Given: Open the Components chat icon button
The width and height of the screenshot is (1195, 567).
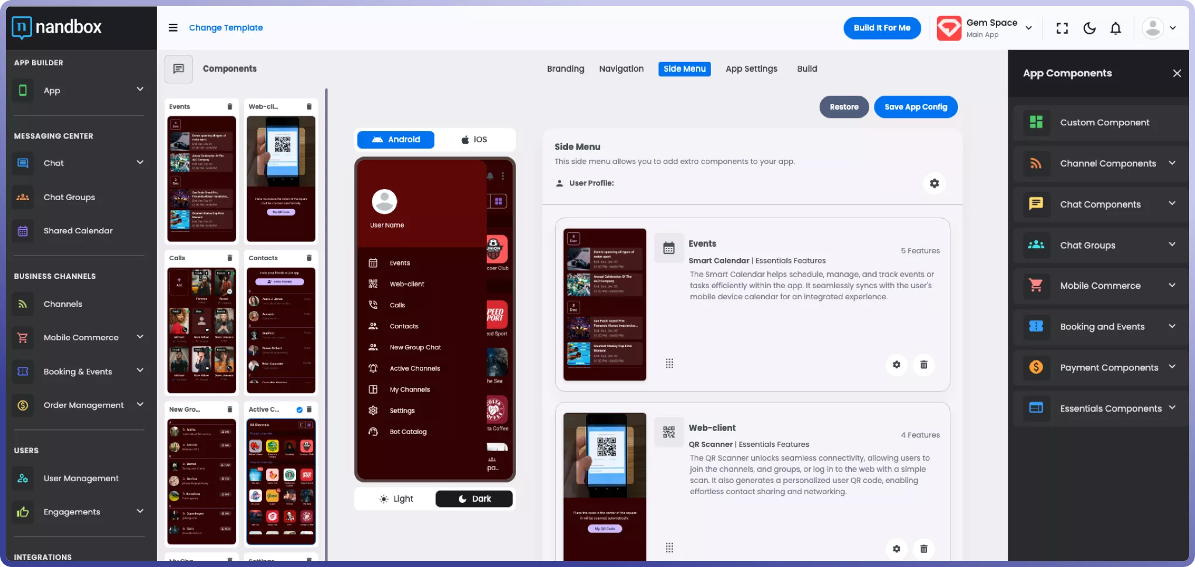Looking at the screenshot, I should 179,69.
